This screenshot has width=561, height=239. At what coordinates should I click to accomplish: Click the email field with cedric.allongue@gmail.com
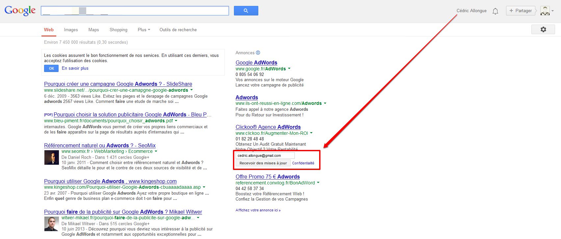point(265,155)
